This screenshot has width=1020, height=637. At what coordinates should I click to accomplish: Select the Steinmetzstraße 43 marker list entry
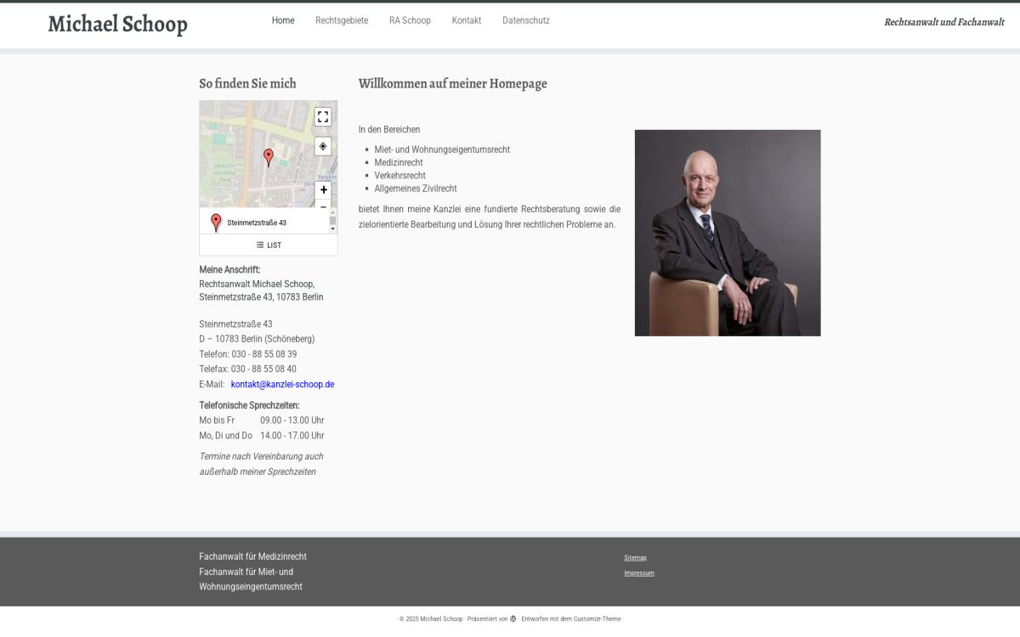click(x=256, y=223)
